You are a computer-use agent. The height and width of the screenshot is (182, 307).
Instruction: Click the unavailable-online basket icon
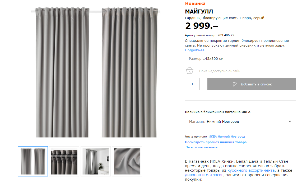pos(189,71)
